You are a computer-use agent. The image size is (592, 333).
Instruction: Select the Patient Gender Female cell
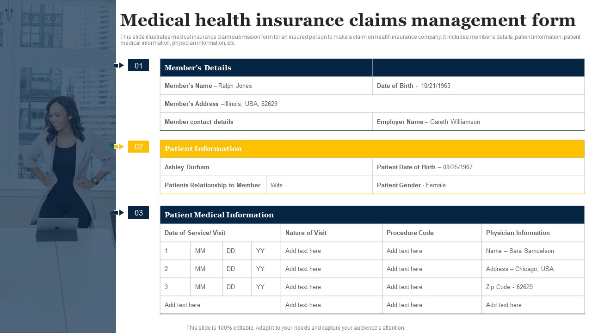[478, 185]
